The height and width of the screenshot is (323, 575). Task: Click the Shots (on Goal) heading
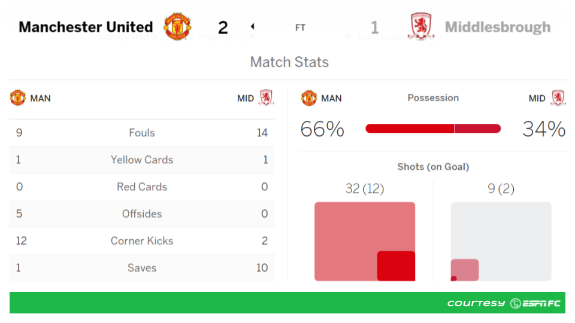click(x=433, y=167)
